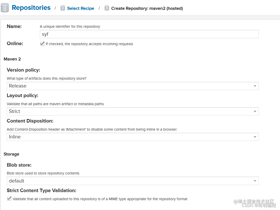Open the Content Disposition dropdown arrow
Screen dimensions: 280x210
click(255, 137)
